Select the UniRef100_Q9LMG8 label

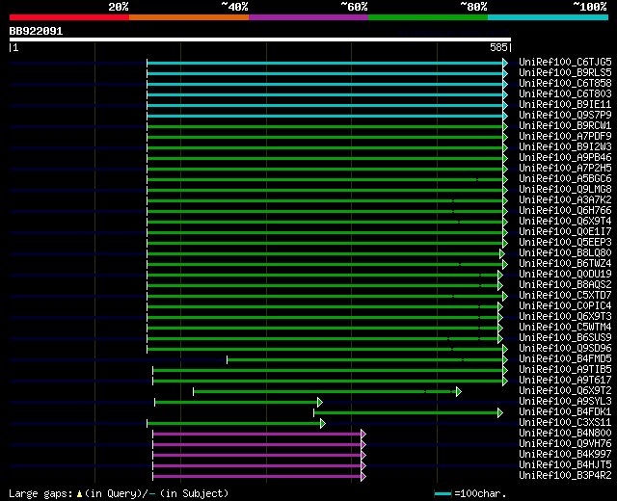click(x=565, y=190)
